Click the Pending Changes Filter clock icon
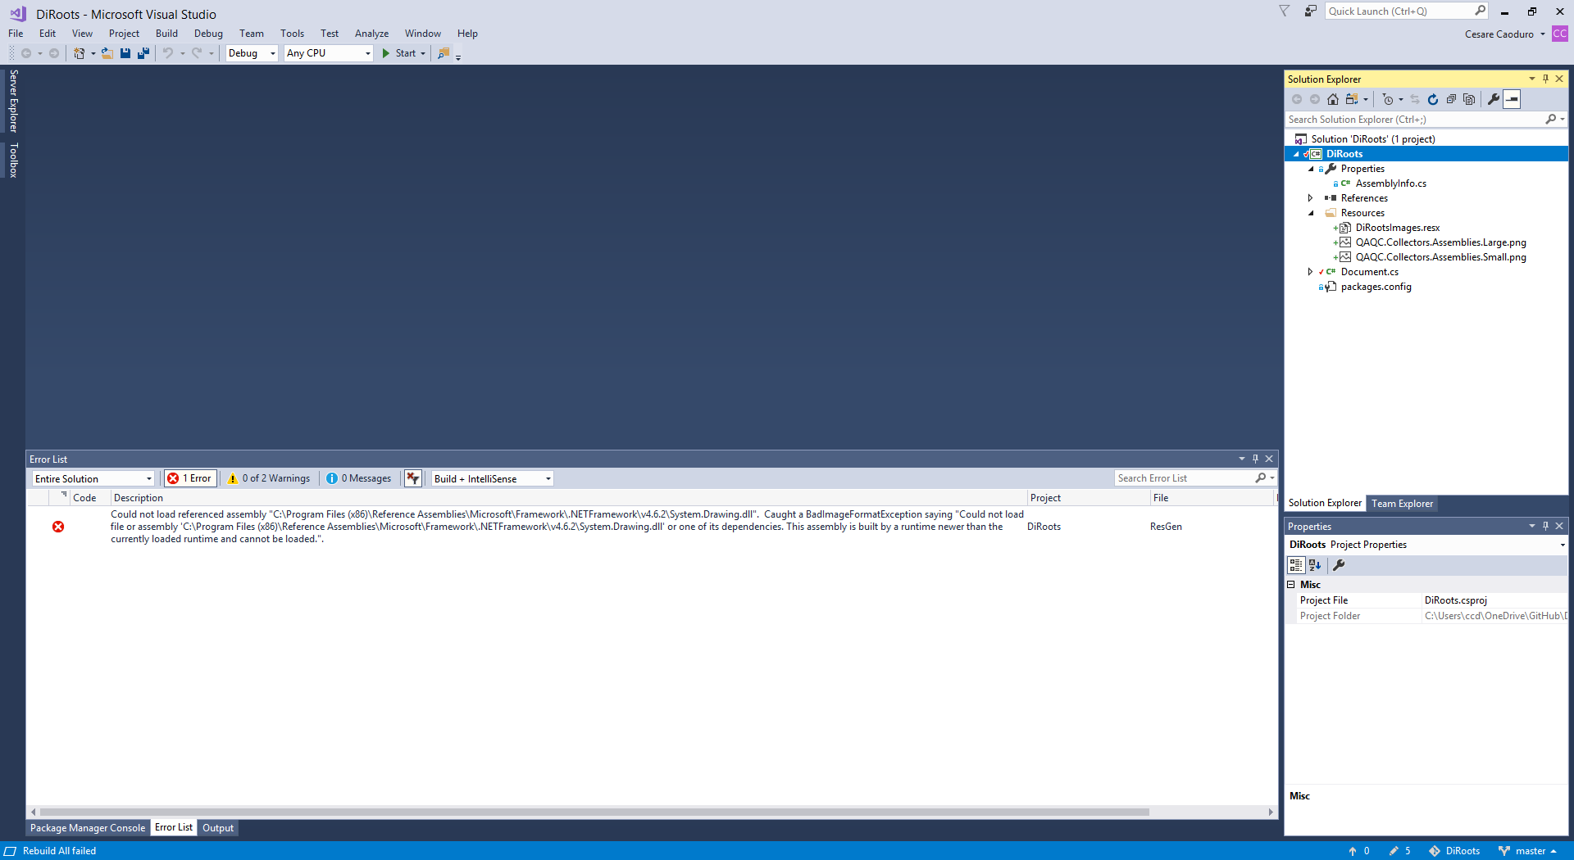1574x860 pixels. [1387, 99]
